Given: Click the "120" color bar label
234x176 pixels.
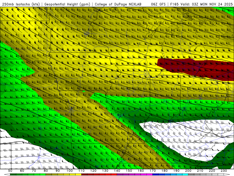Looking at the screenshot, I should [93, 171].
